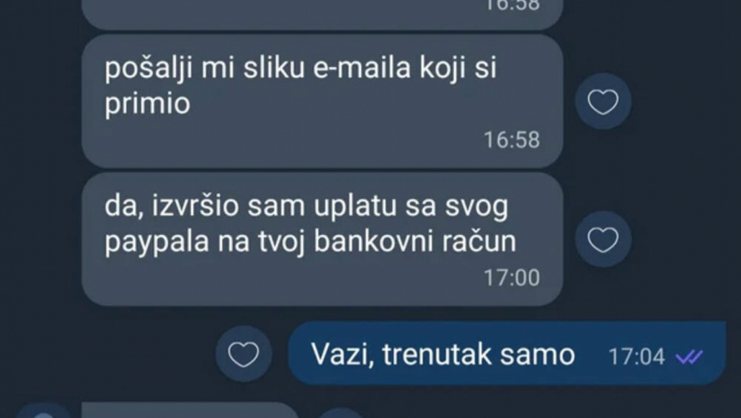The height and width of the screenshot is (418, 741).
Task: Heart the sent "Vazi, trenutak samo" message
Action: [x=244, y=354]
